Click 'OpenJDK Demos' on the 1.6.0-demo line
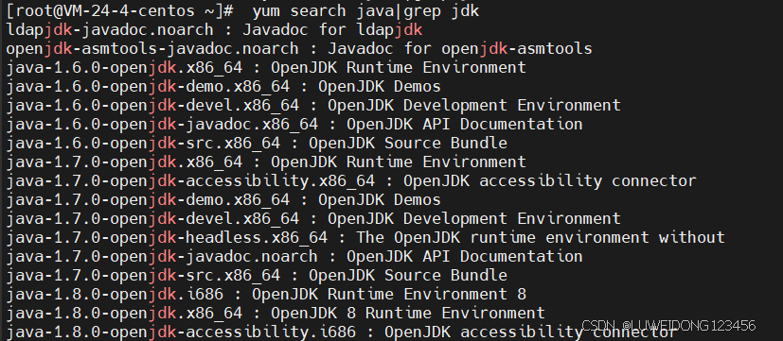This screenshot has height=341, width=783. click(380, 86)
